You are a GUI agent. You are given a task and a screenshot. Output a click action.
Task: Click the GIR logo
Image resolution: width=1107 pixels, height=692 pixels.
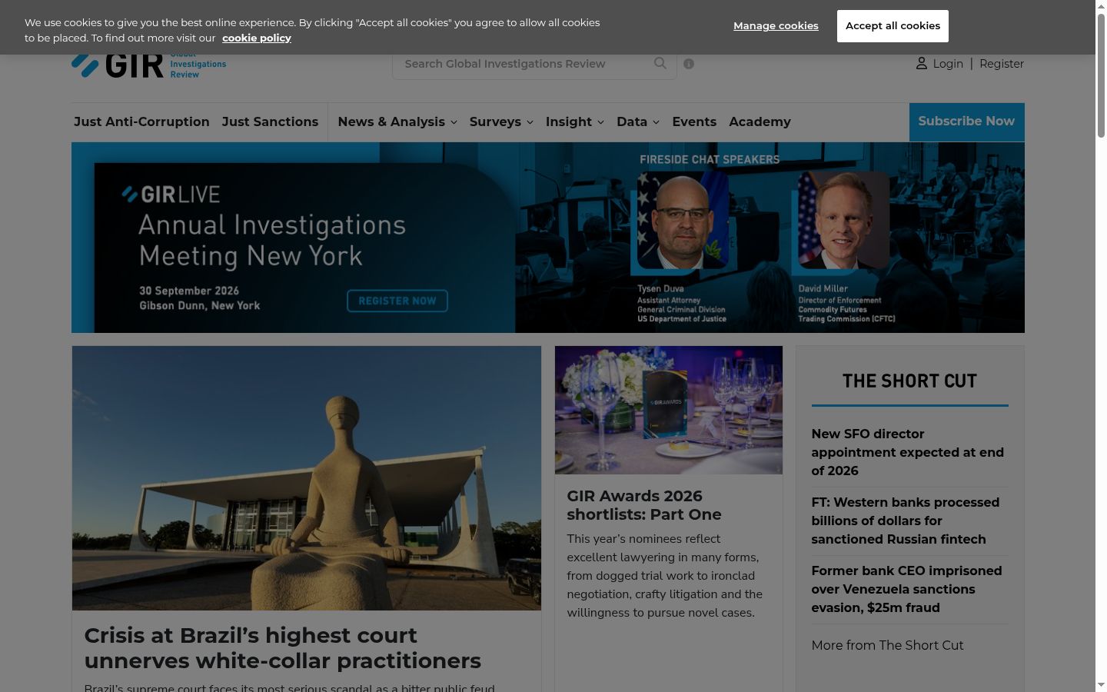(x=148, y=65)
